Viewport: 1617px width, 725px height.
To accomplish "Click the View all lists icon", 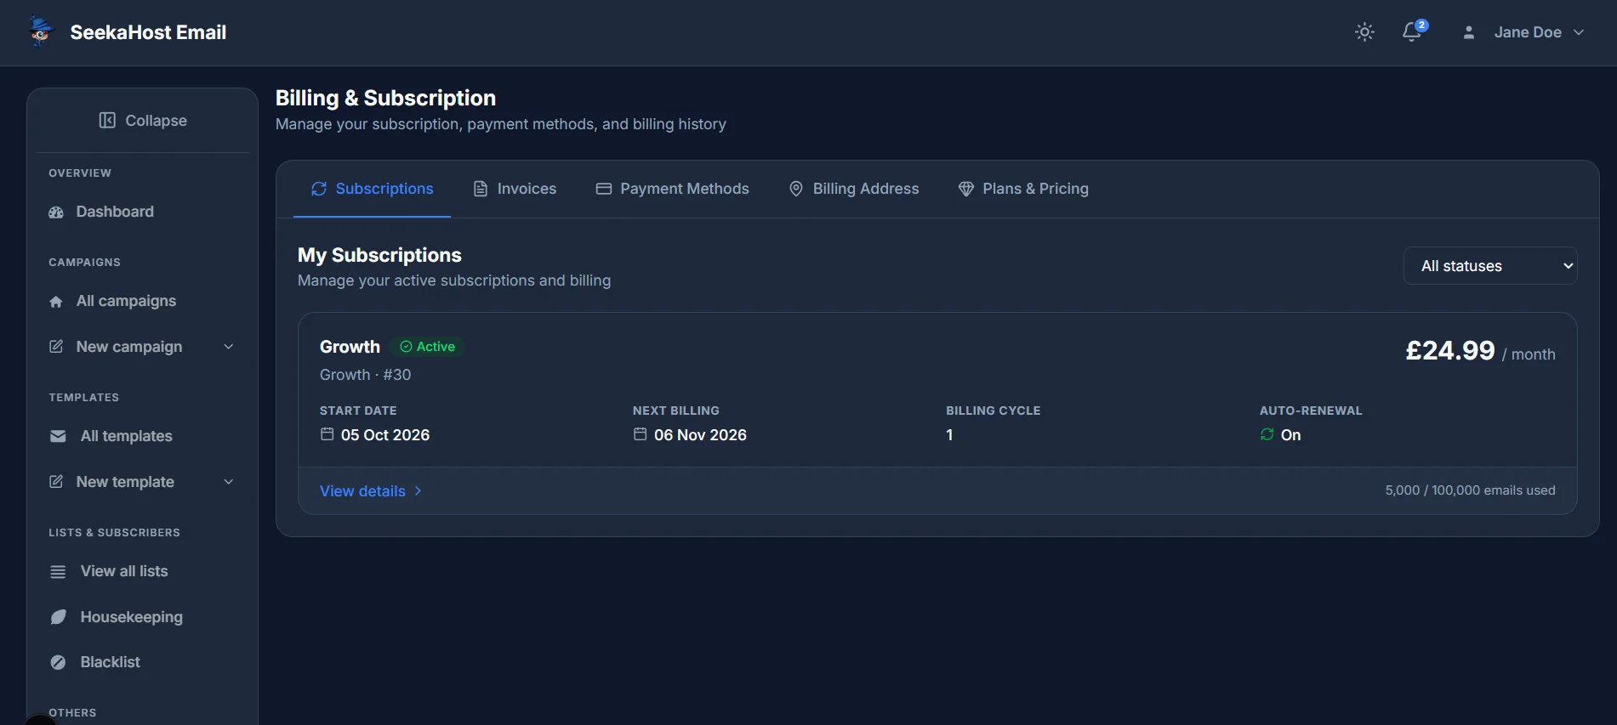I will point(58,572).
